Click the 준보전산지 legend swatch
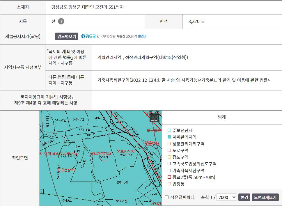This screenshot has width=282, height=206. 169,130
